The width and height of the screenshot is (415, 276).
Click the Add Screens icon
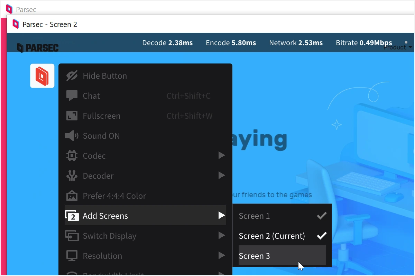pyautogui.click(x=72, y=216)
